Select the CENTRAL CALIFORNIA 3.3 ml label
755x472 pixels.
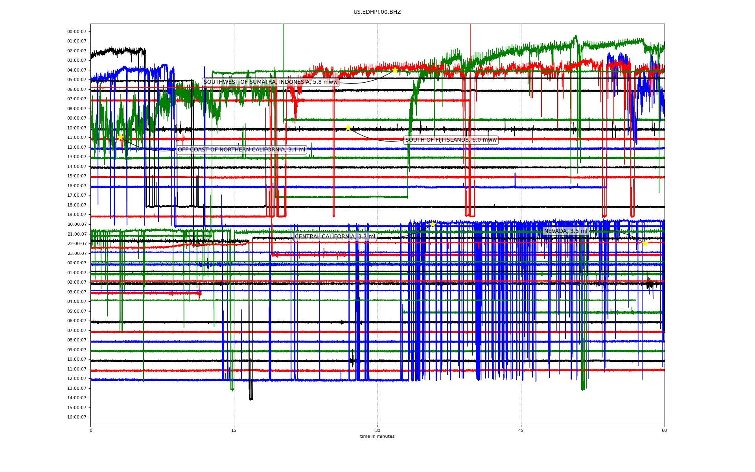point(335,236)
